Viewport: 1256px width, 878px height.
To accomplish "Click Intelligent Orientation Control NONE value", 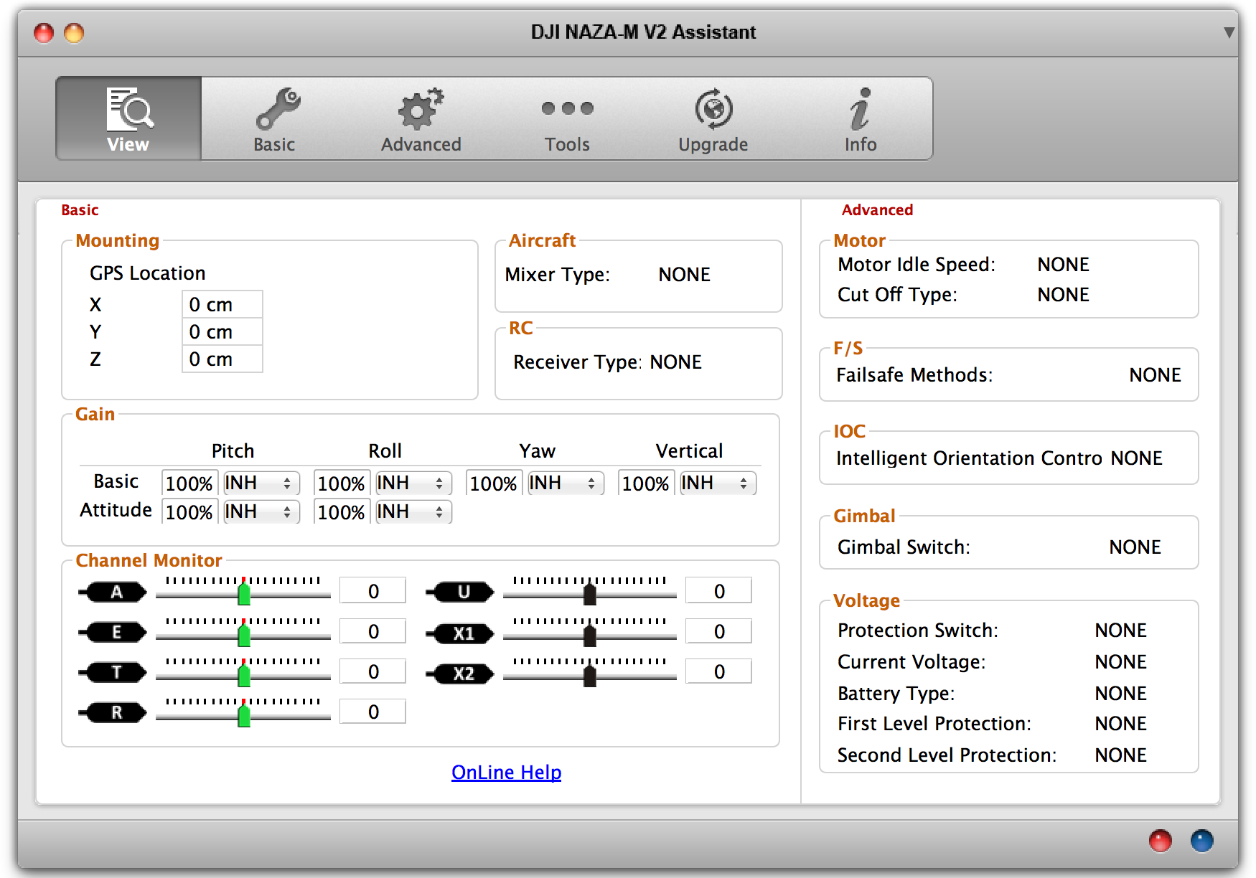I will (x=1136, y=458).
